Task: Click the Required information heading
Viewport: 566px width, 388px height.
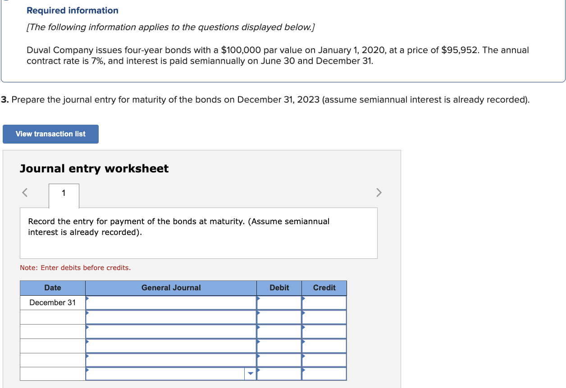Action: (73, 10)
